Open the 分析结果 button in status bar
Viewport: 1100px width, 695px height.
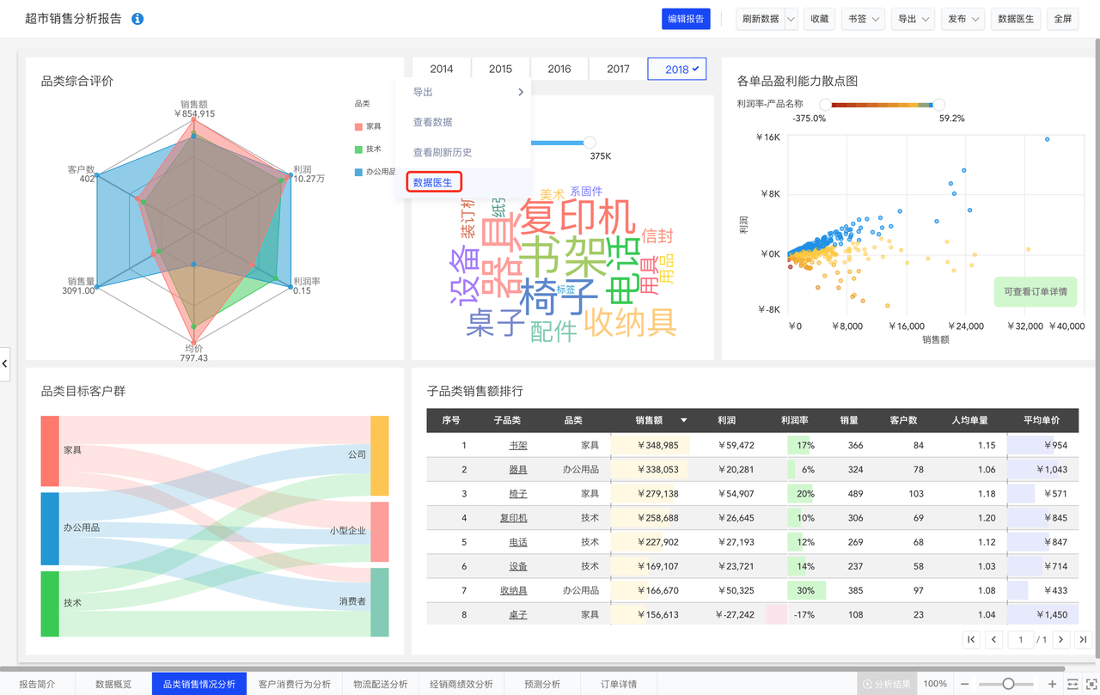click(887, 684)
